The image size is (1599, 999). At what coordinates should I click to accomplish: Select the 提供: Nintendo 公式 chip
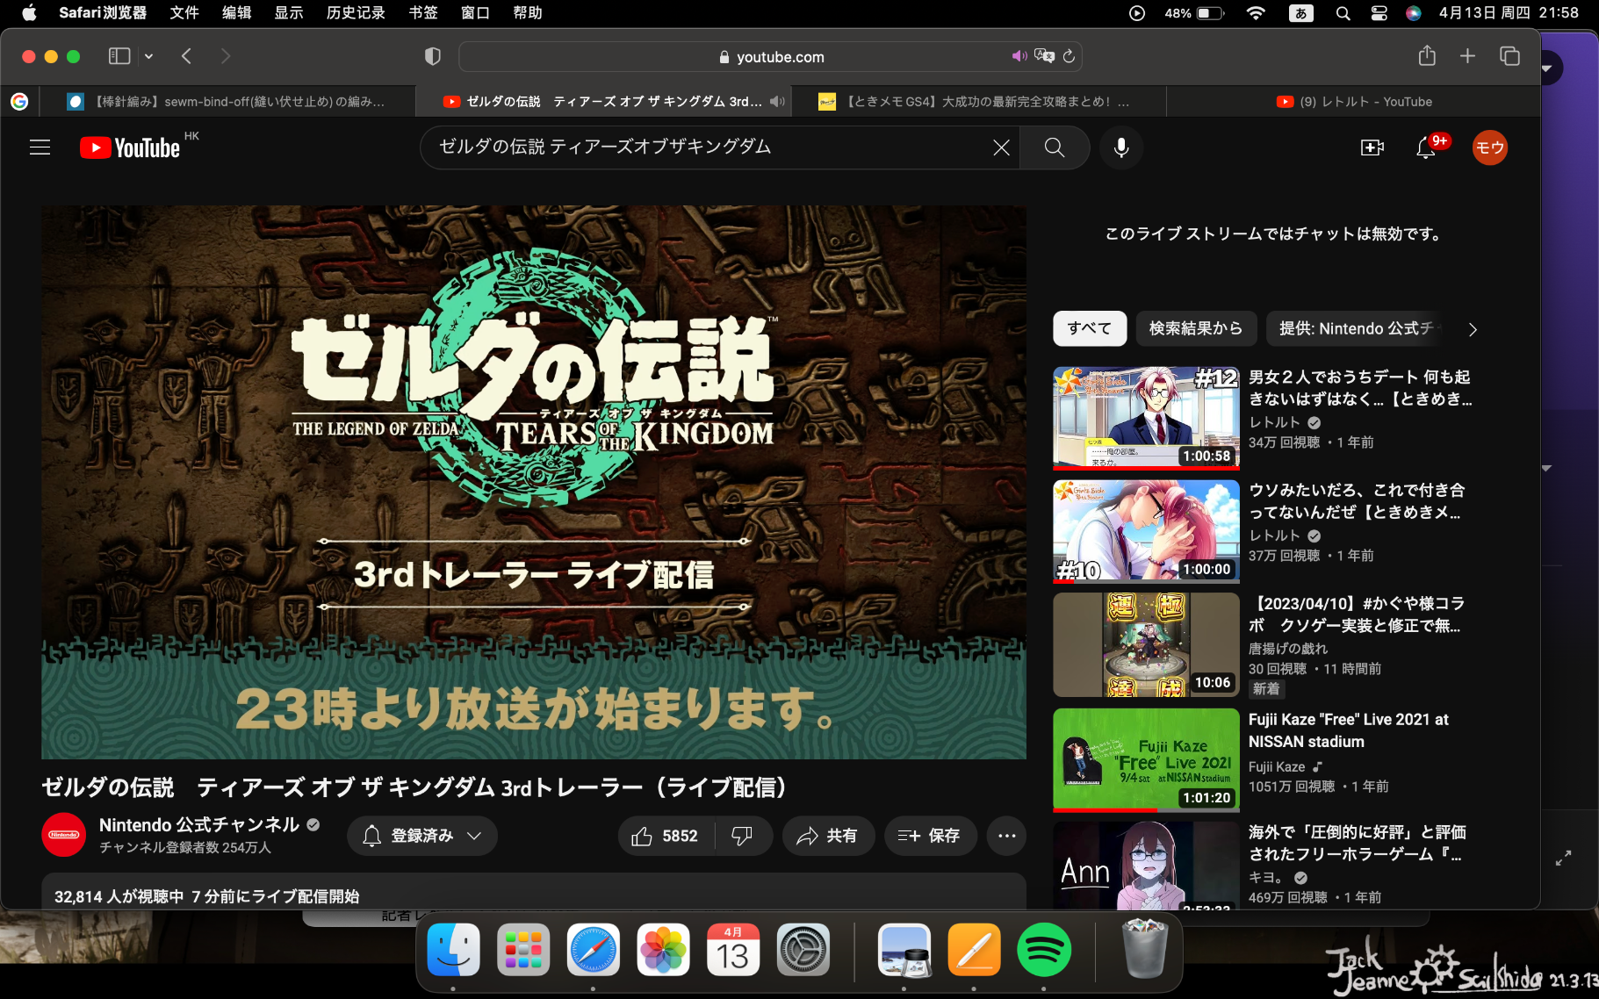pos(1356,328)
